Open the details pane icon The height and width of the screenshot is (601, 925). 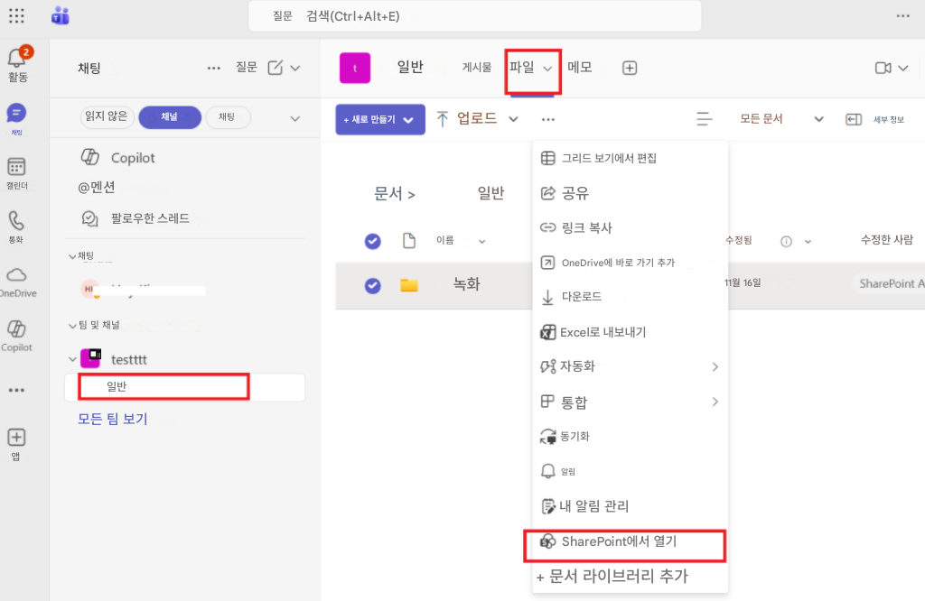[x=853, y=120]
